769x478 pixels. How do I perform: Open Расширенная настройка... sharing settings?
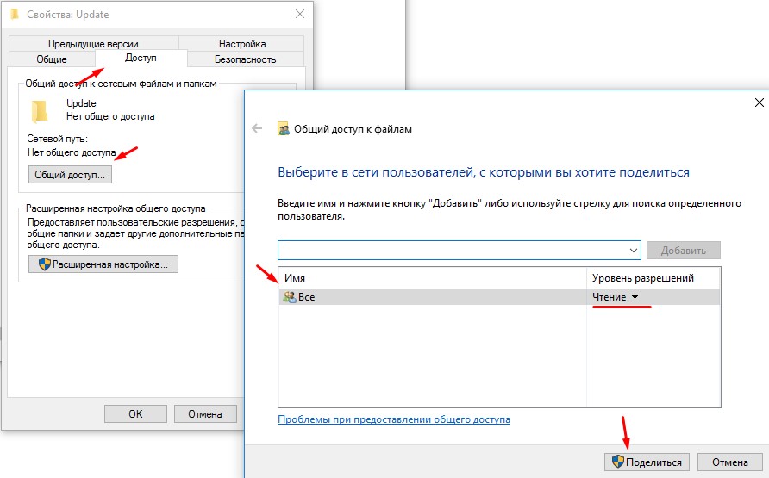coord(103,264)
